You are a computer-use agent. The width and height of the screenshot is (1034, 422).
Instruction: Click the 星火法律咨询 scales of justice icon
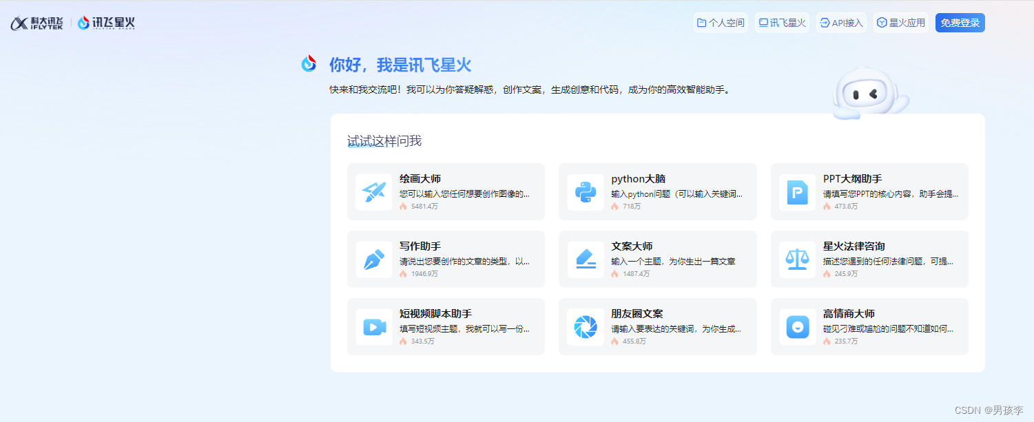click(797, 260)
